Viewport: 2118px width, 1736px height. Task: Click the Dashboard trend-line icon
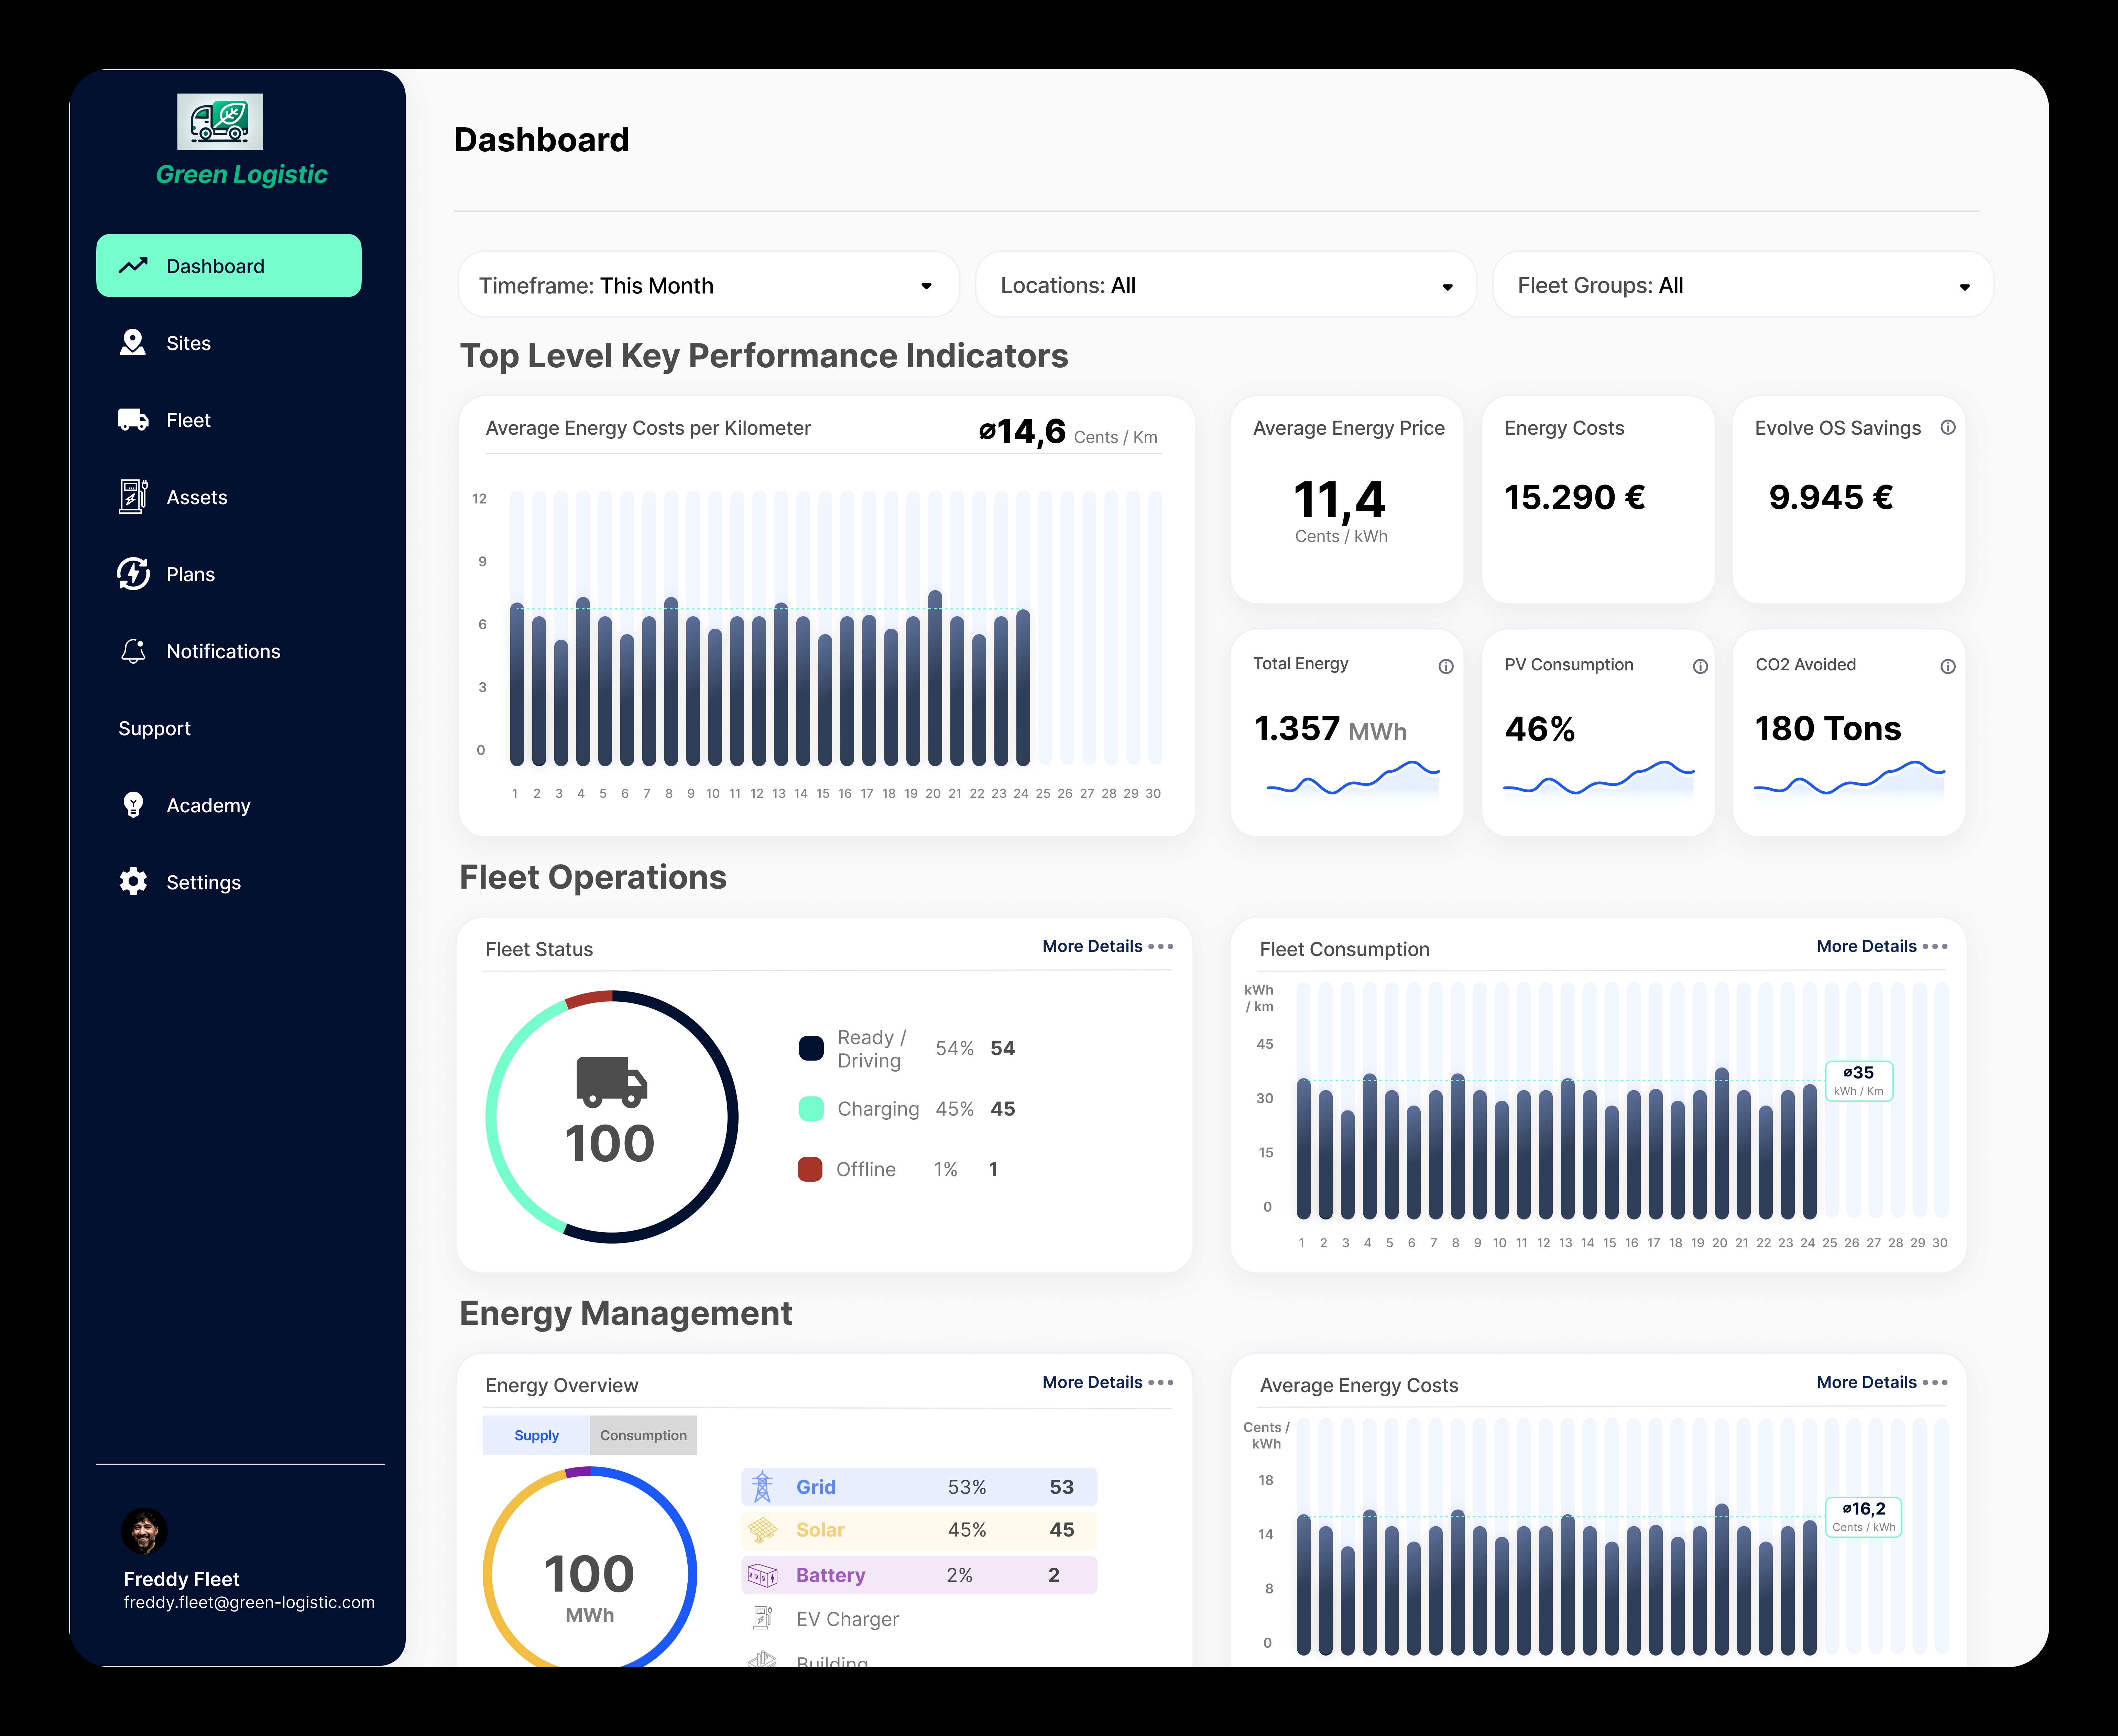point(133,266)
